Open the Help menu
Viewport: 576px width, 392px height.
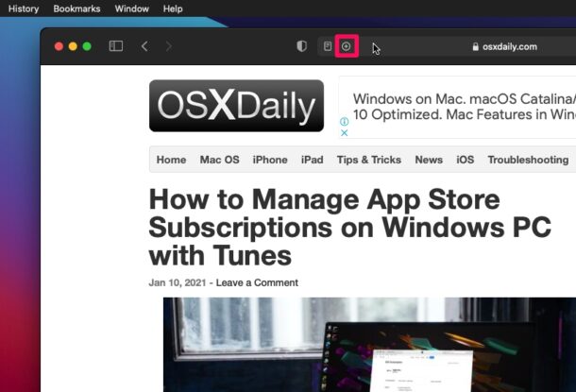click(173, 9)
